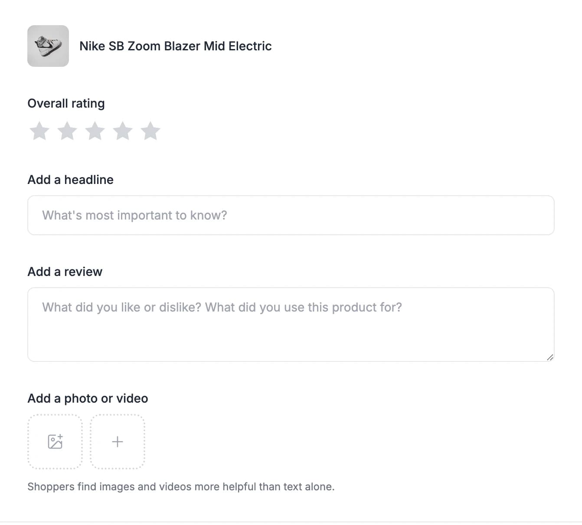This screenshot has width=582, height=525.
Task: Click the Nike SB Zoom Blazer title
Action: pyautogui.click(x=175, y=46)
